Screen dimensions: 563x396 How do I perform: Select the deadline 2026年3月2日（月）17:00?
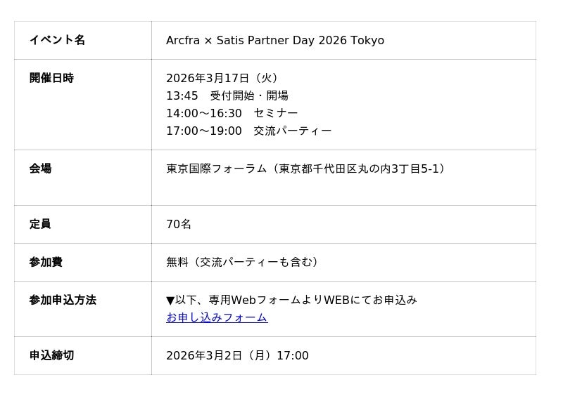click(237, 355)
